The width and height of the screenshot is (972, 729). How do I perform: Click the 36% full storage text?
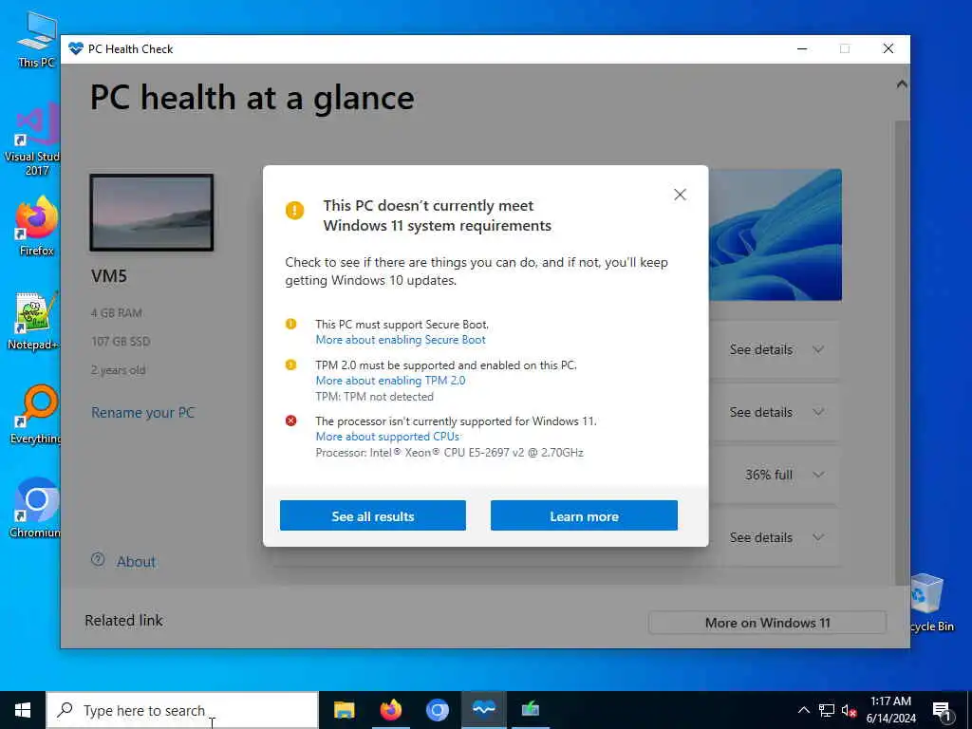pyautogui.click(x=769, y=475)
